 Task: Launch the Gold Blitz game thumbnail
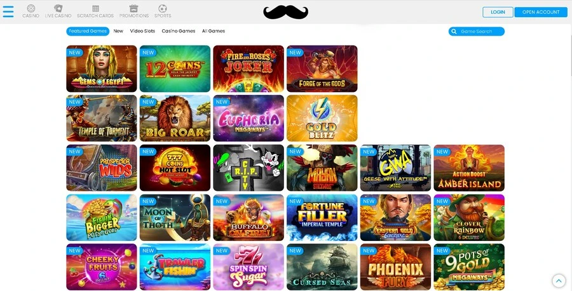(x=322, y=118)
